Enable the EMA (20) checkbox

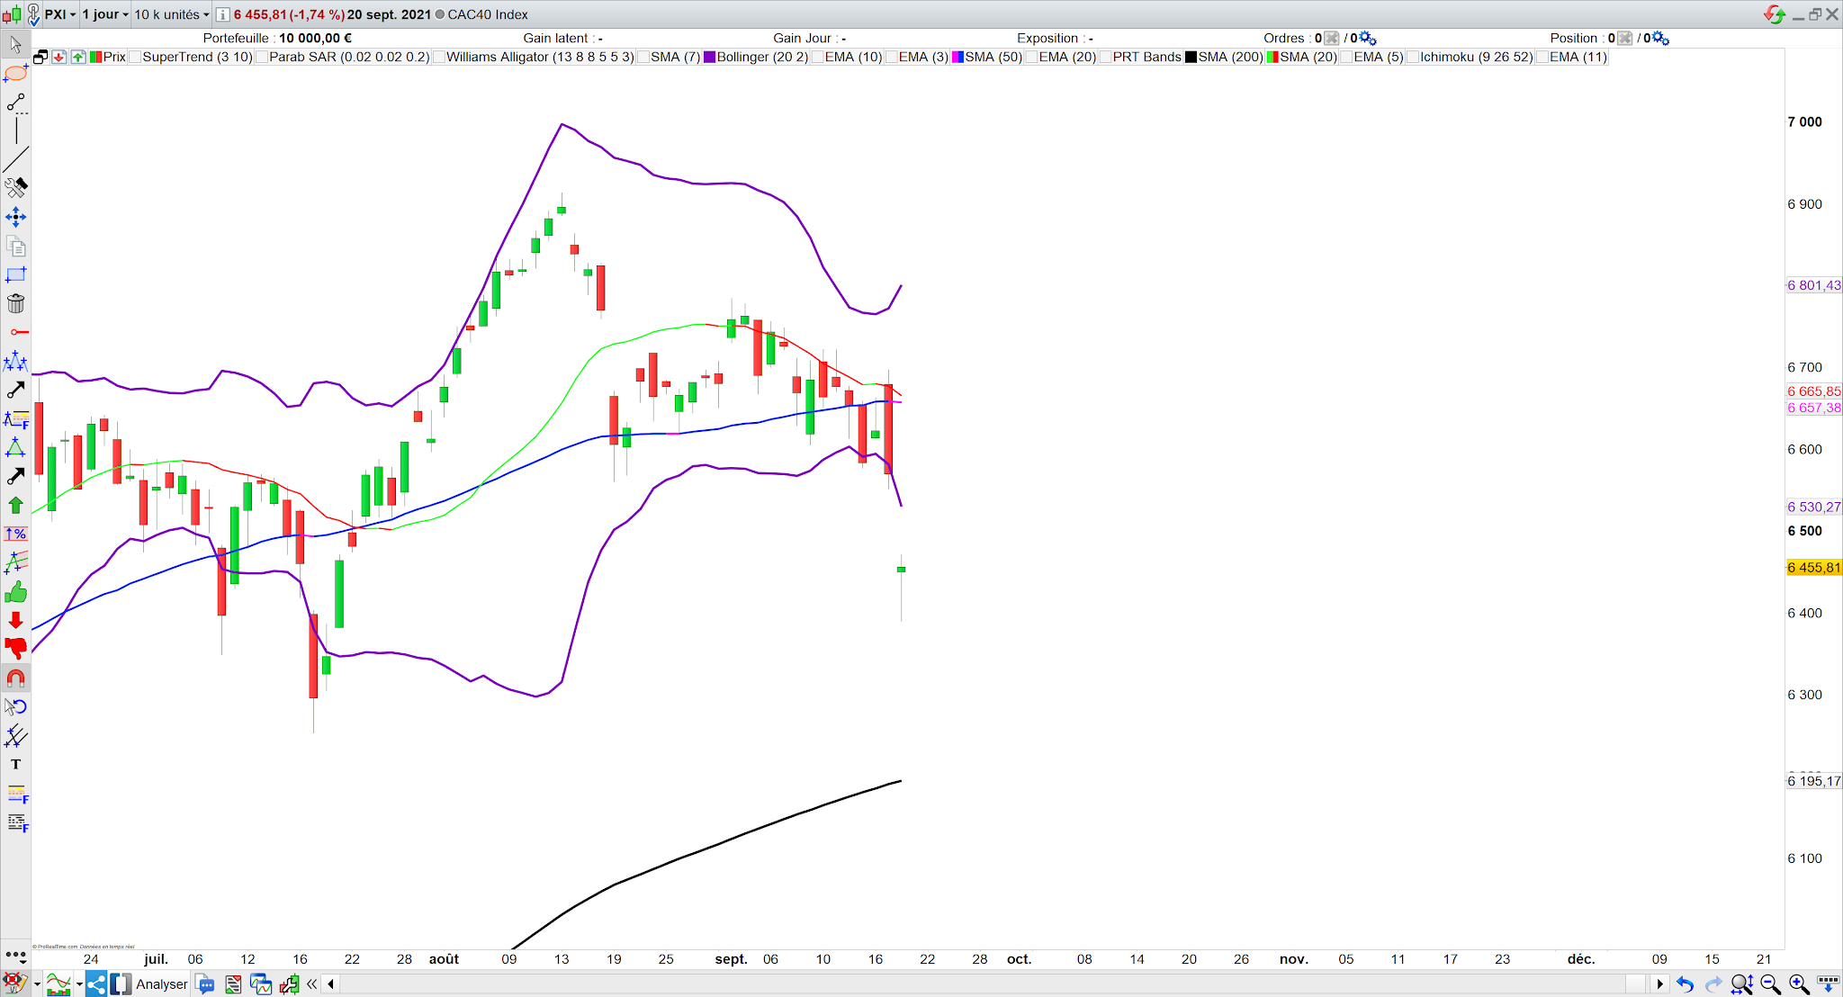tap(1032, 57)
